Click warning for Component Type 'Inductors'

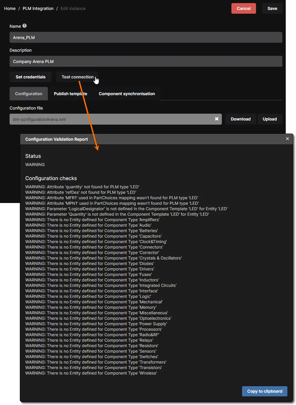pyautogui.click(x=92, y=280)
